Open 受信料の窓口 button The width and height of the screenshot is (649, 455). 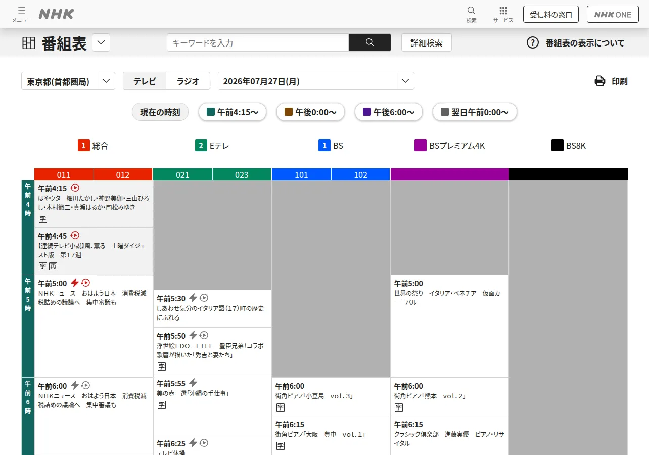point(551,14)
